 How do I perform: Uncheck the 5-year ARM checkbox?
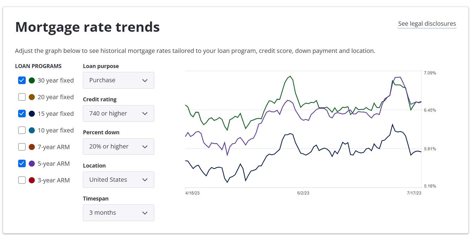pyautogui.click(x=22, y=164)
